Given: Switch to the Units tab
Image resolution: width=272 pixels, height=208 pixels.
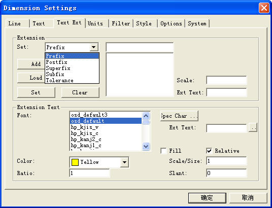Looking at the screenshot, I should [95, 23].
